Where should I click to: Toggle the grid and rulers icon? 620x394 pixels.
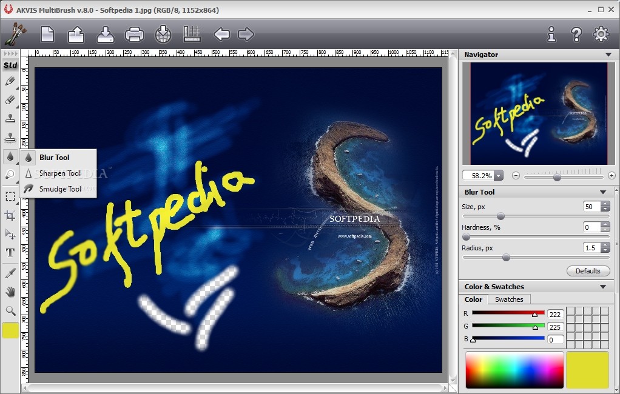point(192,34)
